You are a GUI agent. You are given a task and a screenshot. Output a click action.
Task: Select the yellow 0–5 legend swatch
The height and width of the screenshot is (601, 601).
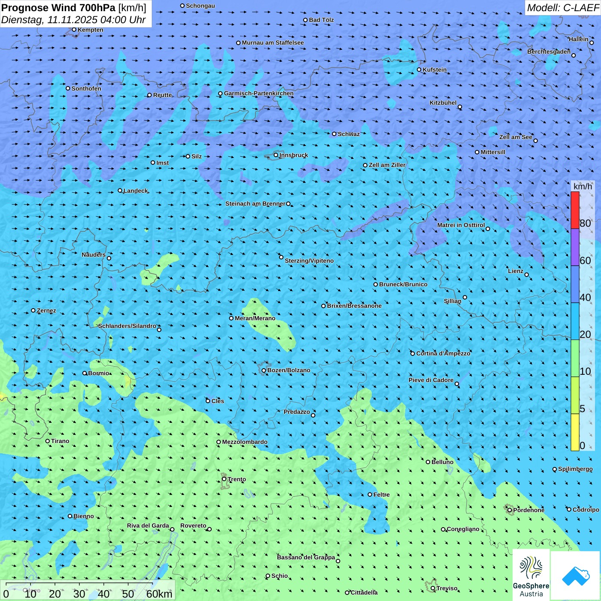pyautogui.click(x=575, y=432)
